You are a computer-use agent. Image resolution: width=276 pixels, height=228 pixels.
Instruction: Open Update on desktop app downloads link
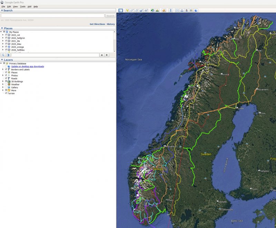click(28, 66)
